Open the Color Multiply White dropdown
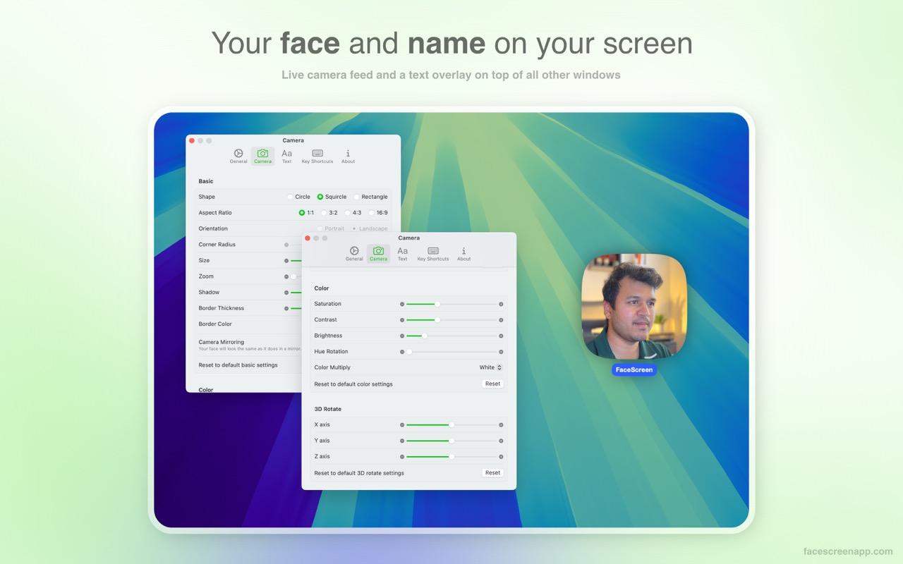 (490, 367)
